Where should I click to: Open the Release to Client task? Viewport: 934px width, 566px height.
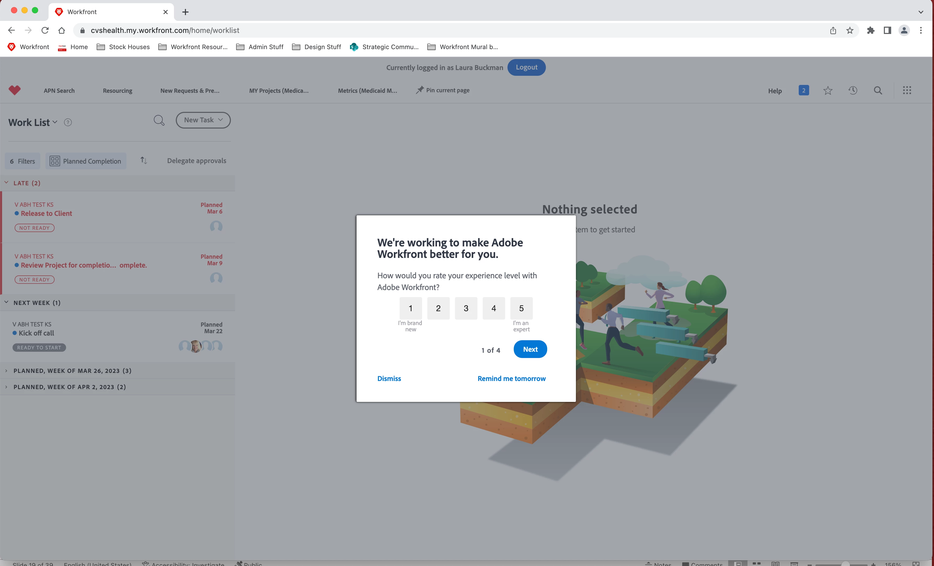[46, 213]
